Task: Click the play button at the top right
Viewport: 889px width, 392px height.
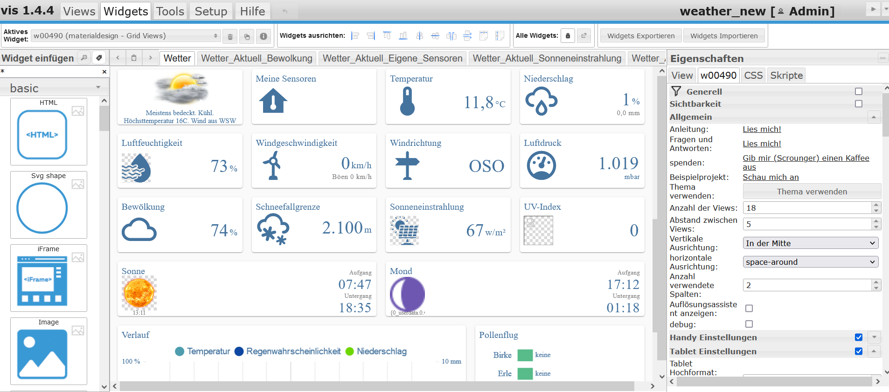Action: tap(873, 9)
